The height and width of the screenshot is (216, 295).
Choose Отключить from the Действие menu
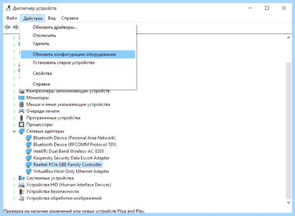coord(78,35)
